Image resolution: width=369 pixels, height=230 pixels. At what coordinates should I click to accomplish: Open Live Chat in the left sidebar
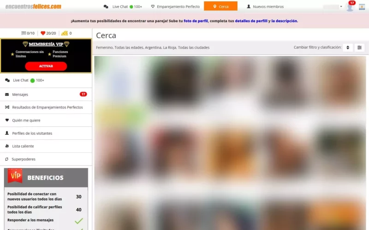tap(46, 80)
